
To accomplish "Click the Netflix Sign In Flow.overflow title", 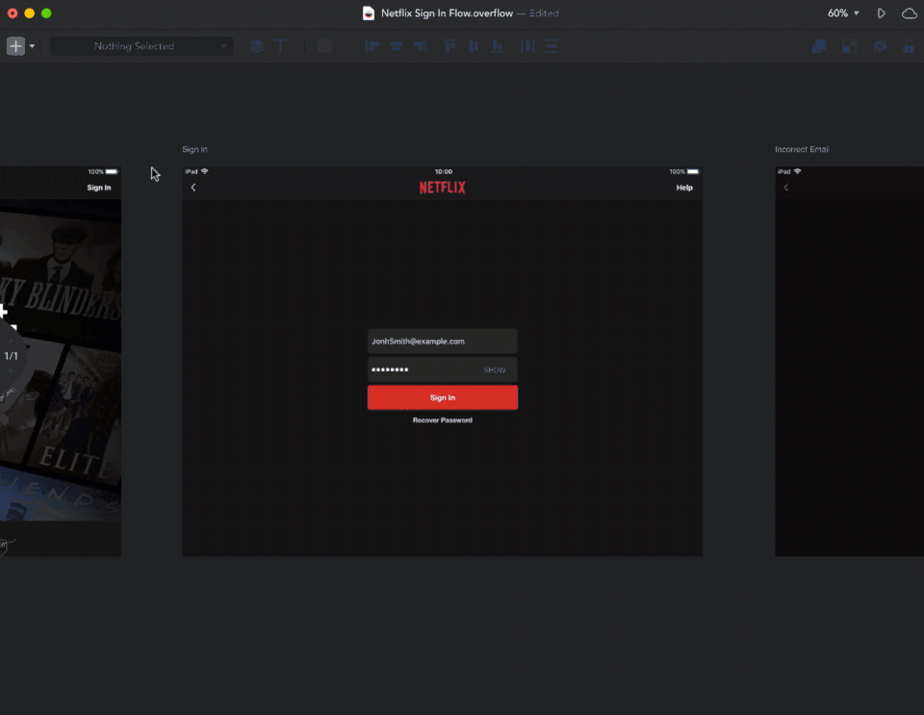I will click(x=447, y=13).
